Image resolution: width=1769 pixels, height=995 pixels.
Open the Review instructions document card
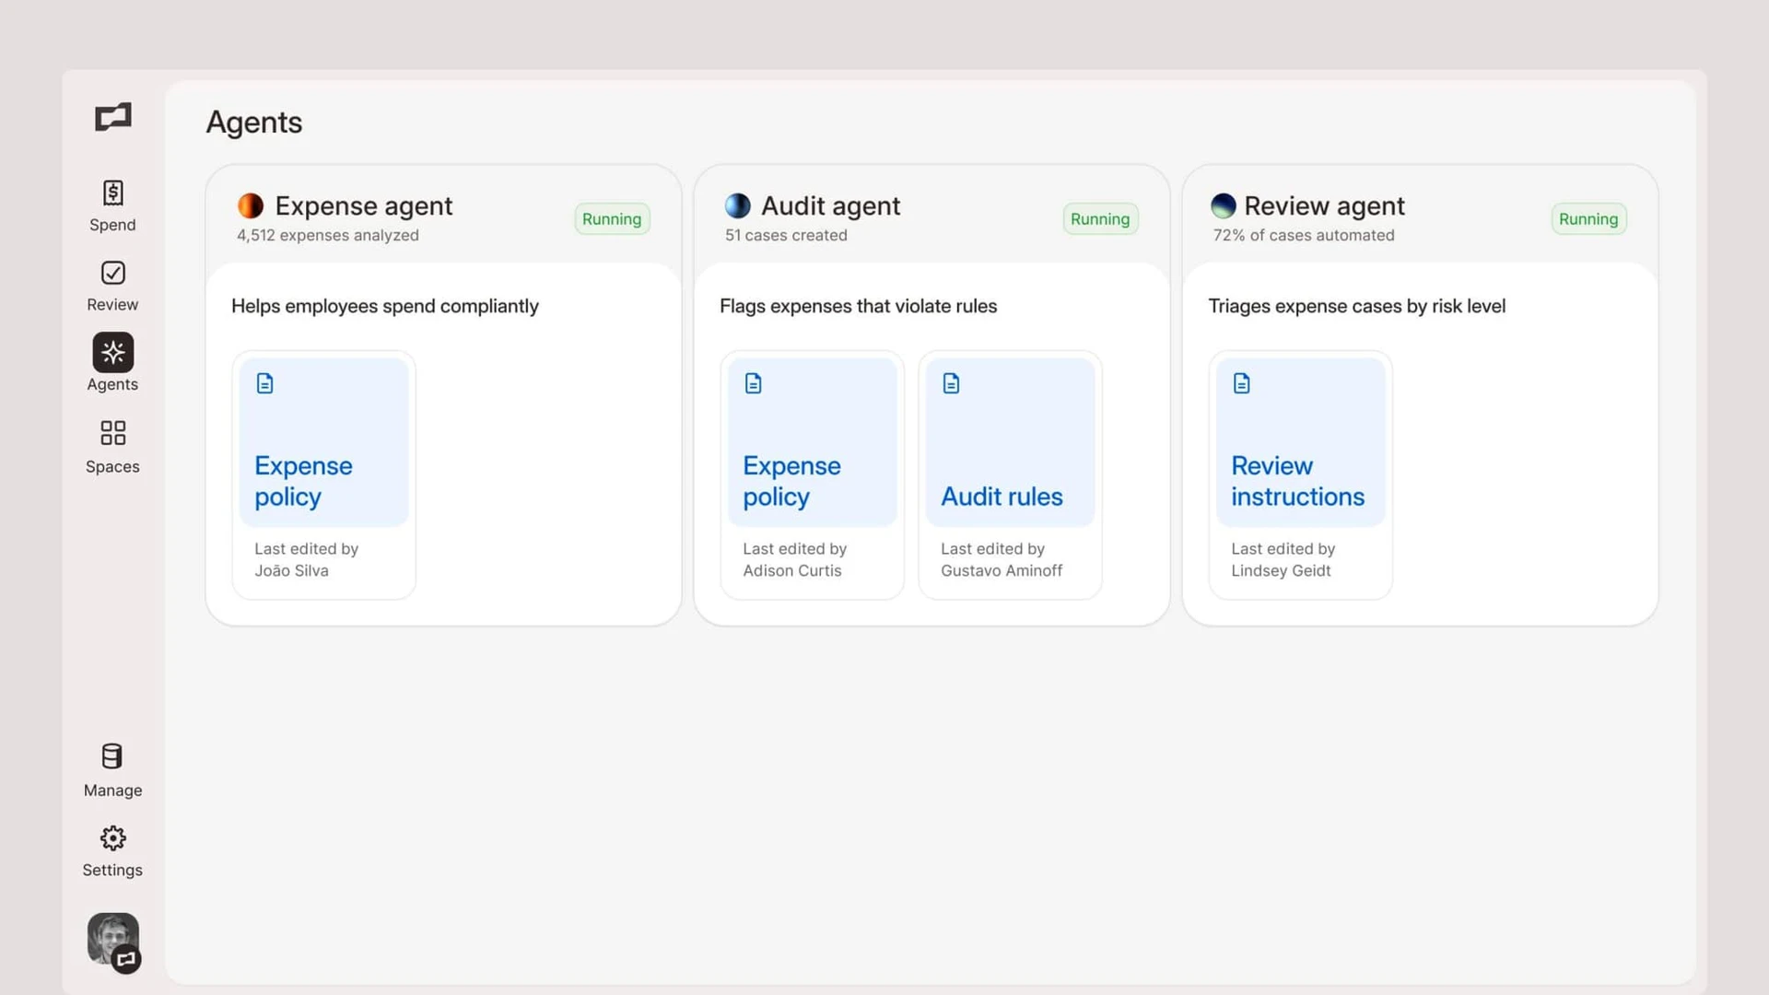[1299, 442]
